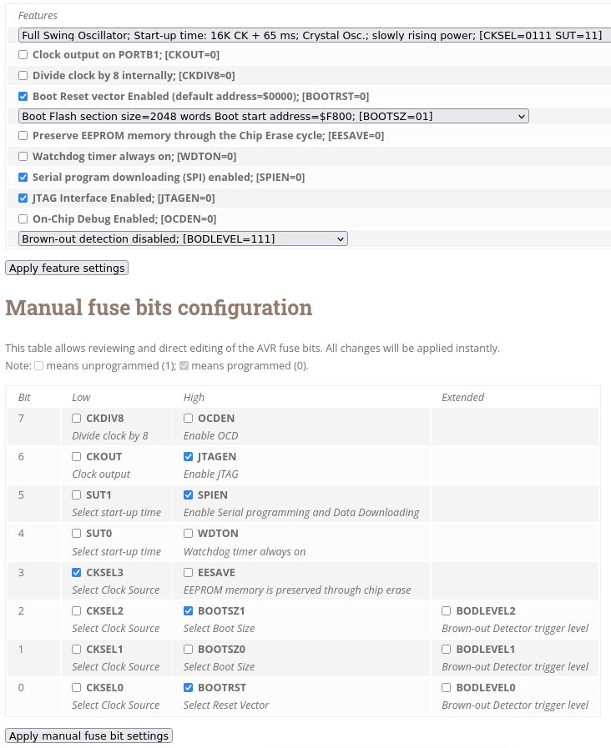The image size is (611, 748).
Task: Open Full Swing Oscillator clock source dropdown
Action: click(315, 35)
